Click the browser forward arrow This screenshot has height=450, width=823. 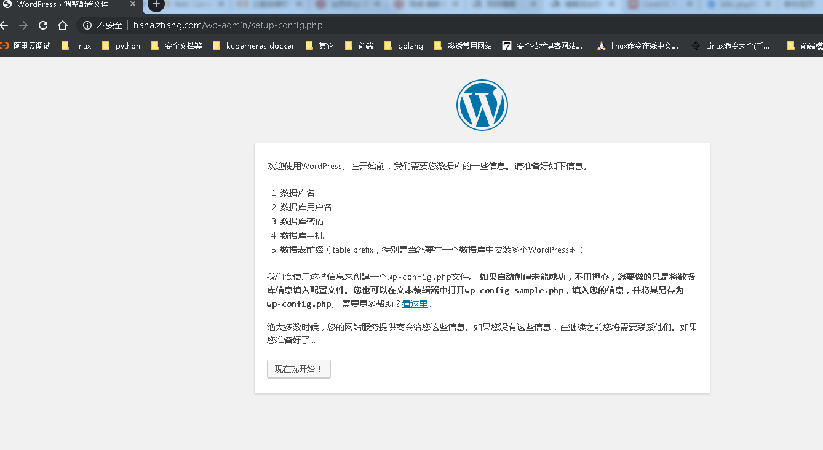point(23,25)
